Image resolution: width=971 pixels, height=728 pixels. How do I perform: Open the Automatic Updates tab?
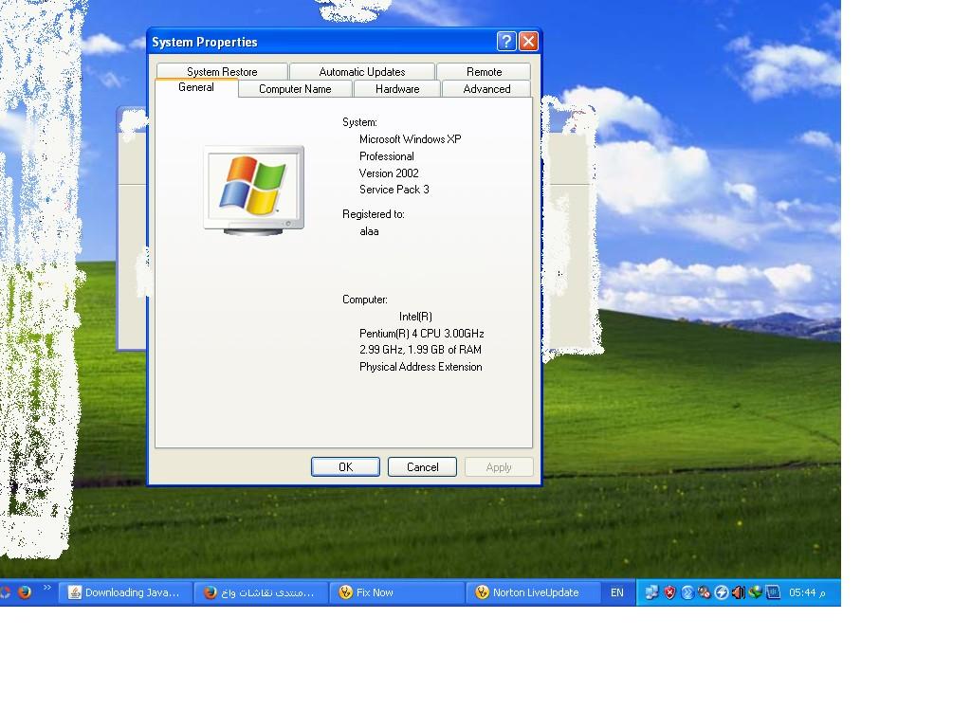point(361,71)
